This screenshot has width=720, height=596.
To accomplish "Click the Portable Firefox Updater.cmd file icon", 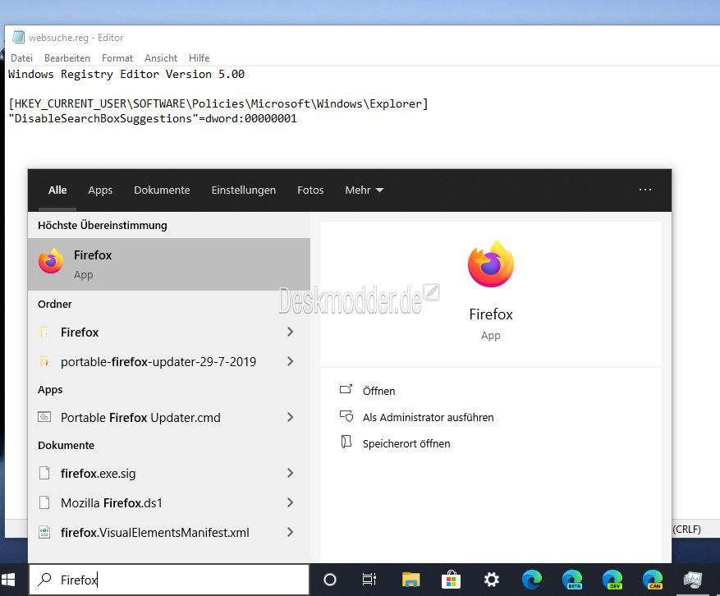I will 44,417.
